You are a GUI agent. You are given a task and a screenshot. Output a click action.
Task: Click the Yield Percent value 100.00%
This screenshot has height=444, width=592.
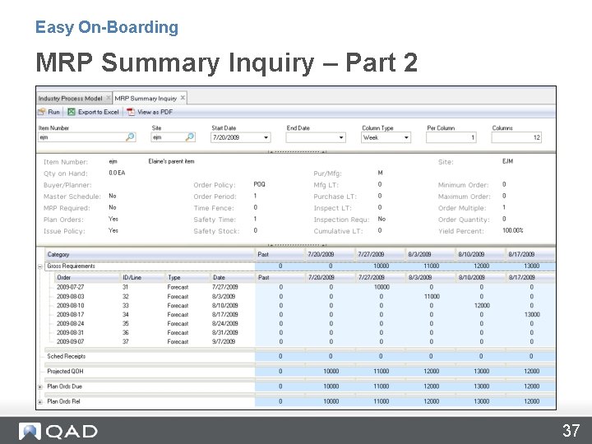(x=513, y=230)
